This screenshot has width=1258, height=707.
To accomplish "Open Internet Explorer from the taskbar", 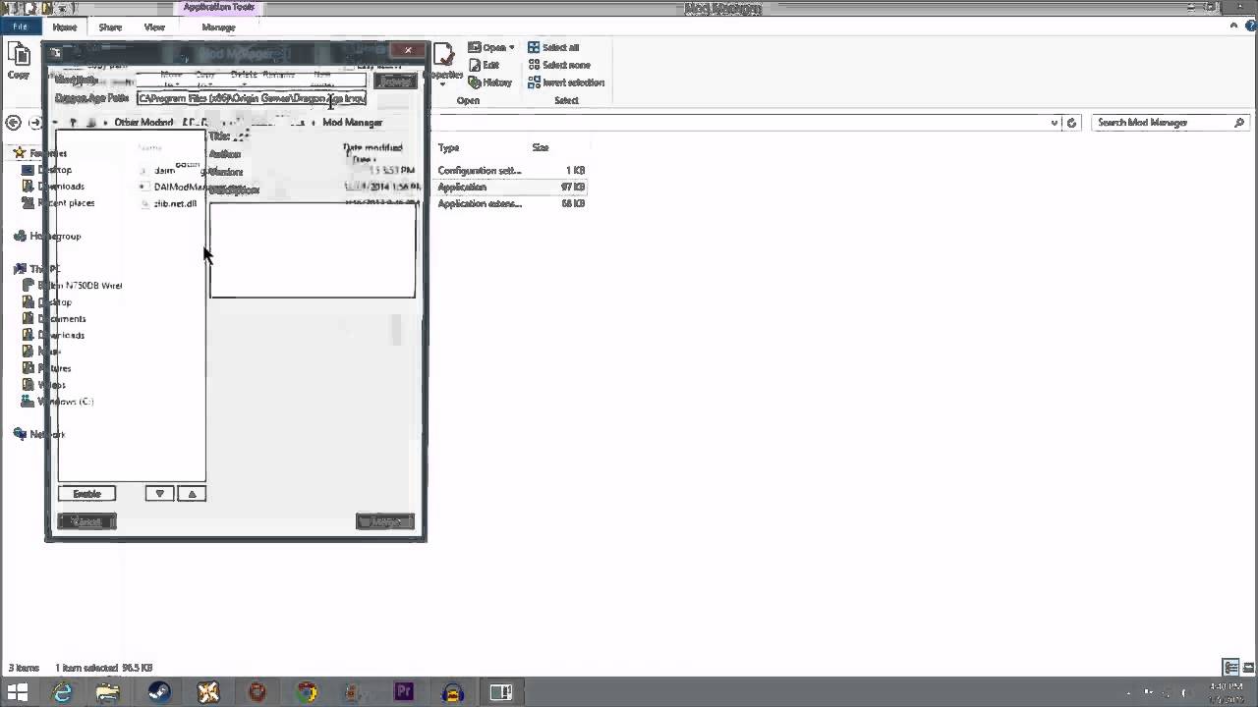I will [x=62, y=692].
